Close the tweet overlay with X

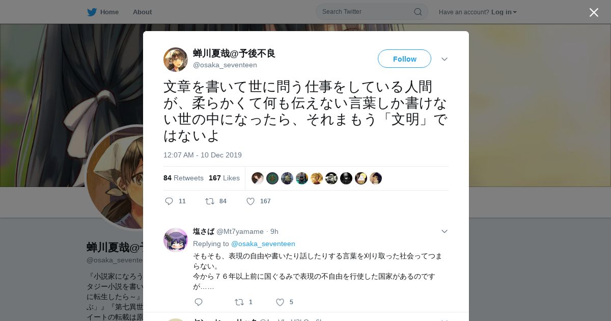[x=594, y=12]
